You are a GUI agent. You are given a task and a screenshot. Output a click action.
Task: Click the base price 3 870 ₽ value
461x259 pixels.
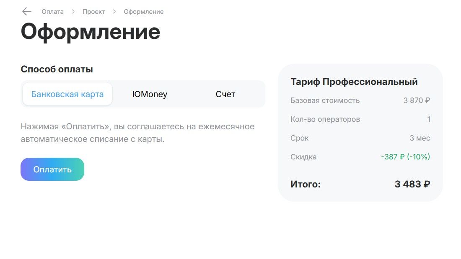coord(417,100)
